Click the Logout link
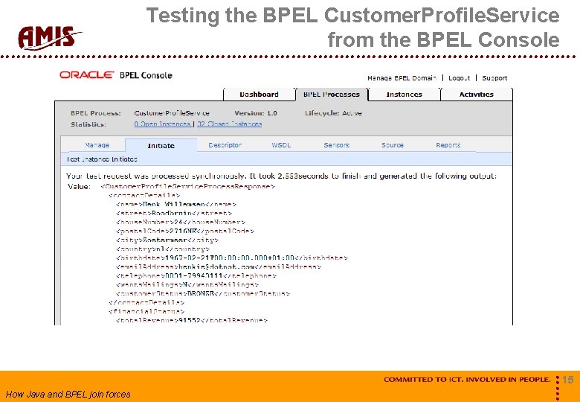This screenshot has height=402, width=580. click(x=459, y=78)
